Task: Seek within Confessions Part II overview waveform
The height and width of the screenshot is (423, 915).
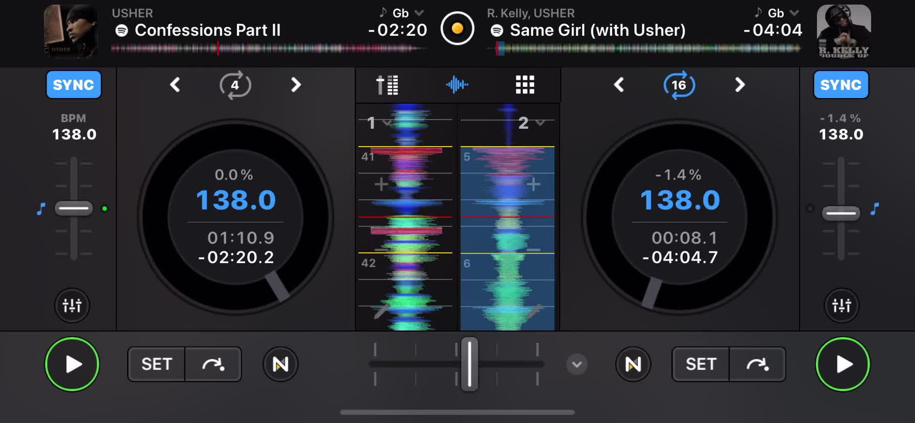Action: [x=270, y=49]
